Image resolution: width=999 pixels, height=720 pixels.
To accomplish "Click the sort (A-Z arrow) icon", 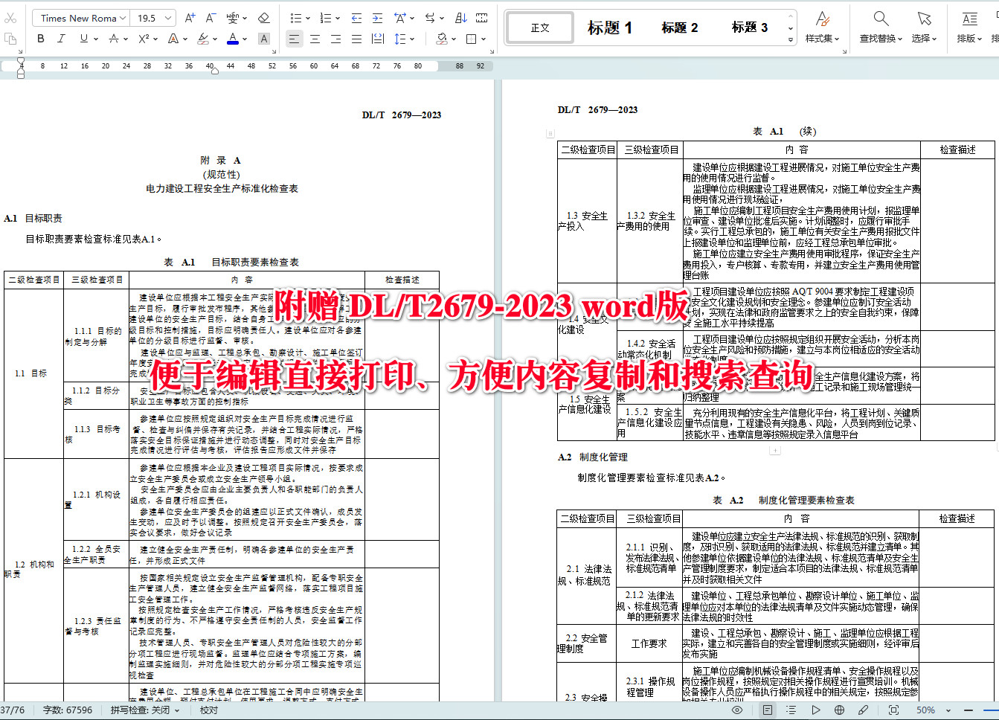I will (x=461, y=18).
